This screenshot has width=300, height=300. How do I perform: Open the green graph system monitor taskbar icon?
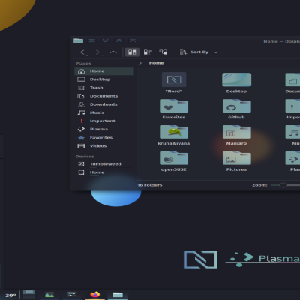49,295
